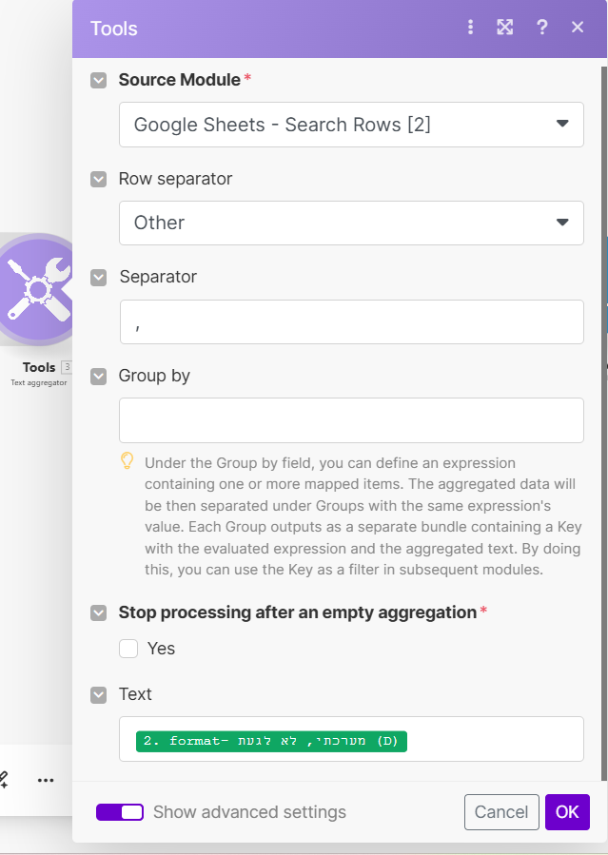Viewport: 608px width, 855px height.
Task: Click the arrow icon beside Text label
Action: click(99, 694)
